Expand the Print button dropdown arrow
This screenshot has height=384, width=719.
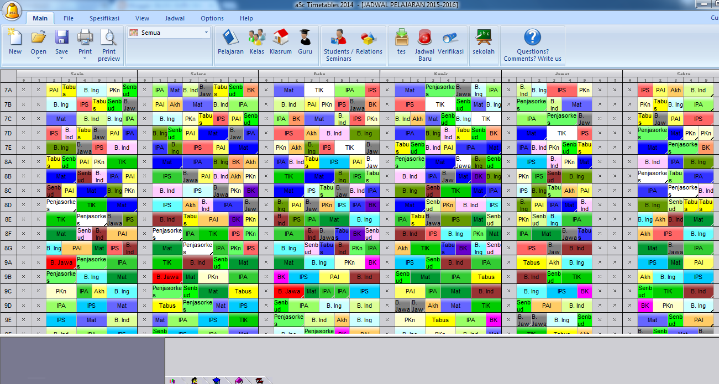pyautogui.click(x=85, y=57)
